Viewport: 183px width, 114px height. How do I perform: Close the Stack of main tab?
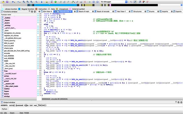tap(75, 11)
